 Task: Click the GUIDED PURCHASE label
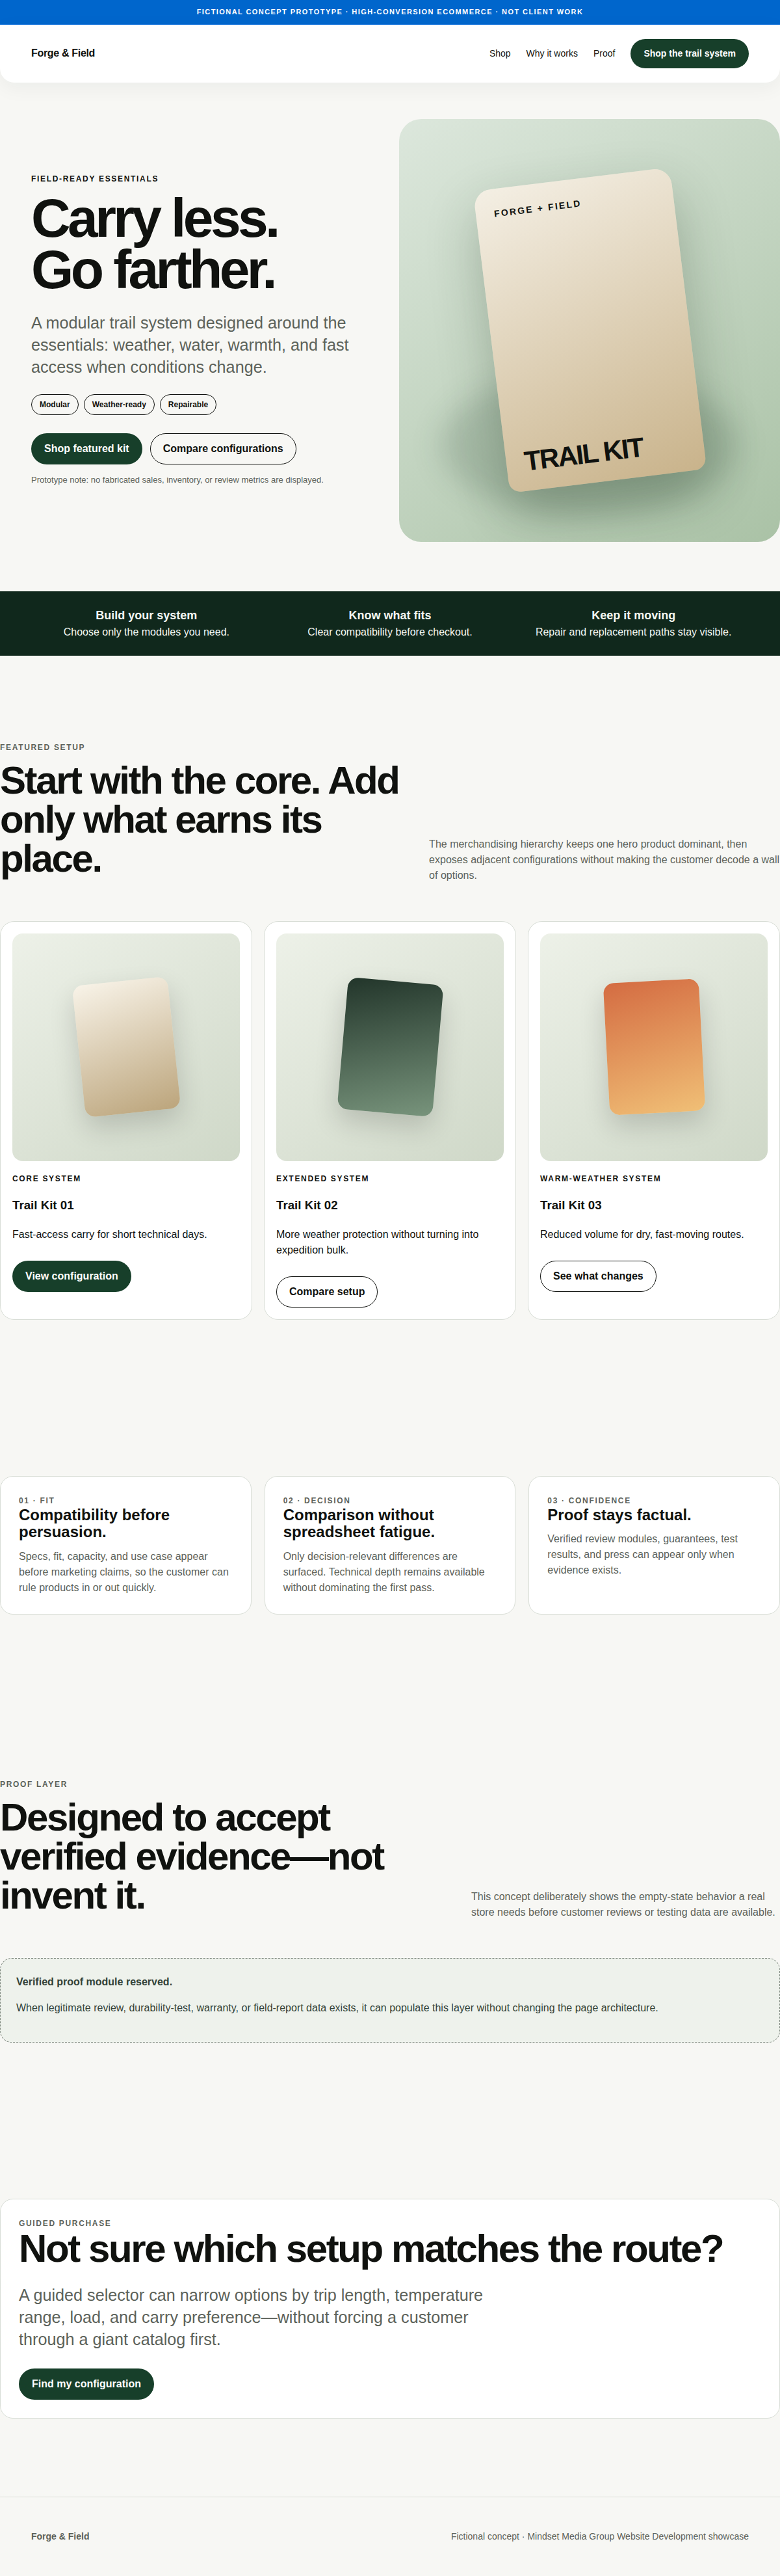pos(65,2223)
